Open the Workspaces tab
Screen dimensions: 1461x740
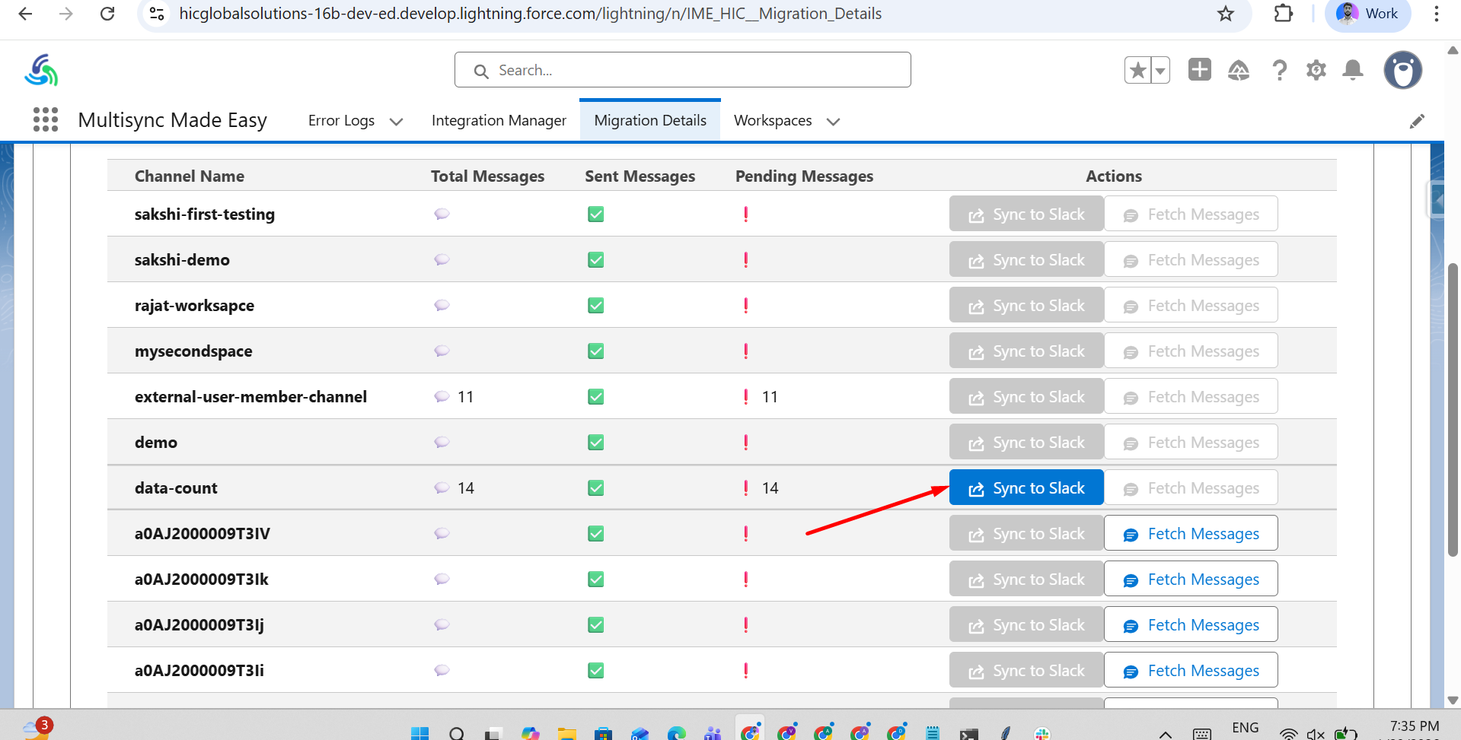[x=773, y=120]
